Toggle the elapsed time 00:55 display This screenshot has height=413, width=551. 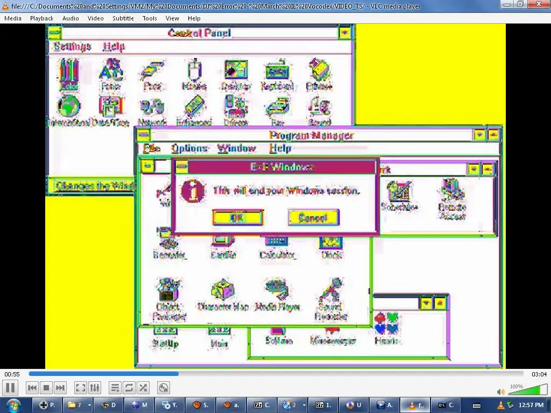(12, 374)
